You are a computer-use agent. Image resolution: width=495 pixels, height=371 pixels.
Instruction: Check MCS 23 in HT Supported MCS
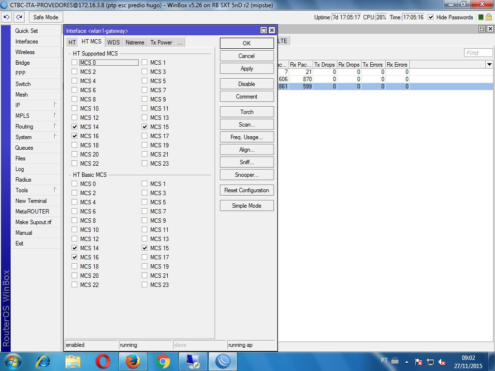click(145, 163)
